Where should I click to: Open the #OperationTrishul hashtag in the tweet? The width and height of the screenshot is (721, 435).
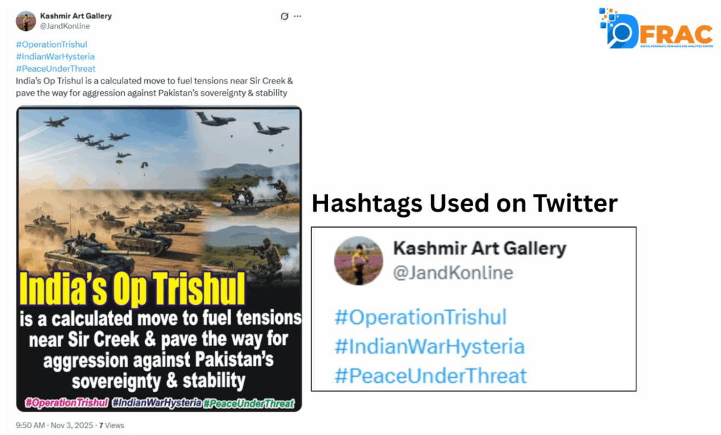coord(51,44)
